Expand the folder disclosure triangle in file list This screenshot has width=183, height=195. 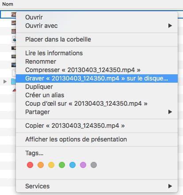click(x=5, y=81)
